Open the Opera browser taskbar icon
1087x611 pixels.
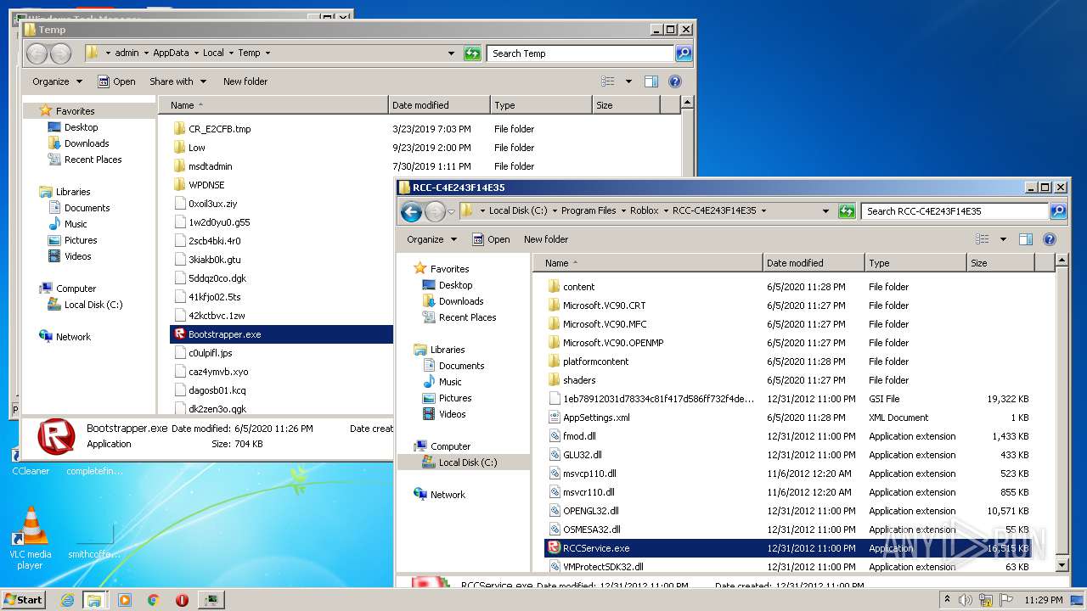pos(182,600)
